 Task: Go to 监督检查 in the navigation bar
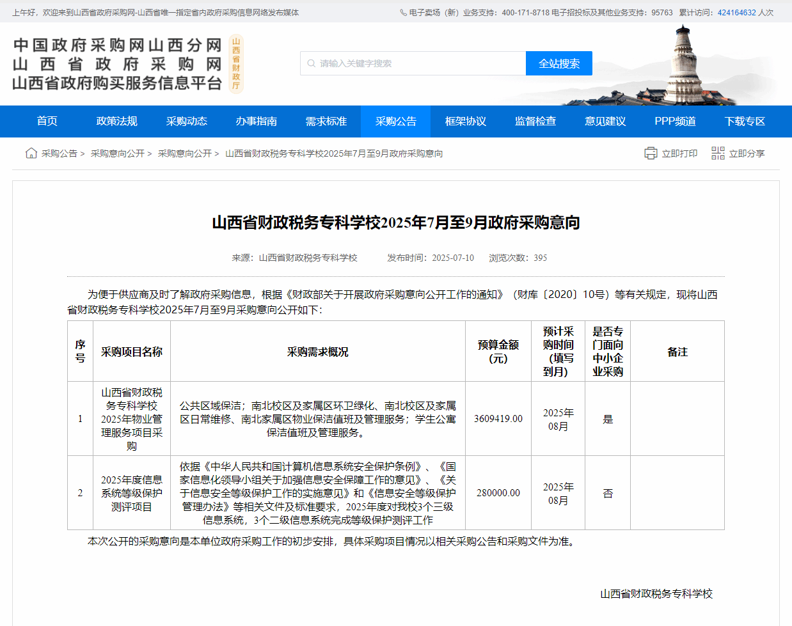(535, 121)
